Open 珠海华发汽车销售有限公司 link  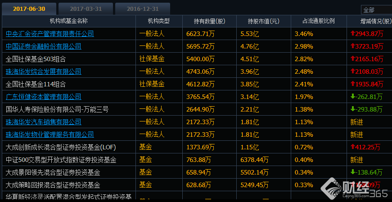pyautogui.click(x=44, y=122)
